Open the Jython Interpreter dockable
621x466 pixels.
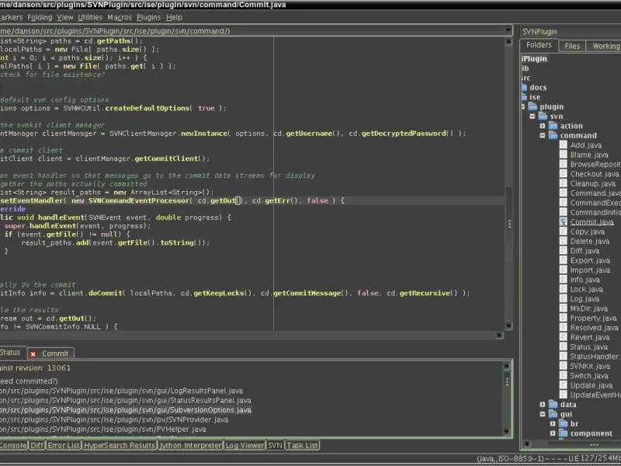coord(190,445)
